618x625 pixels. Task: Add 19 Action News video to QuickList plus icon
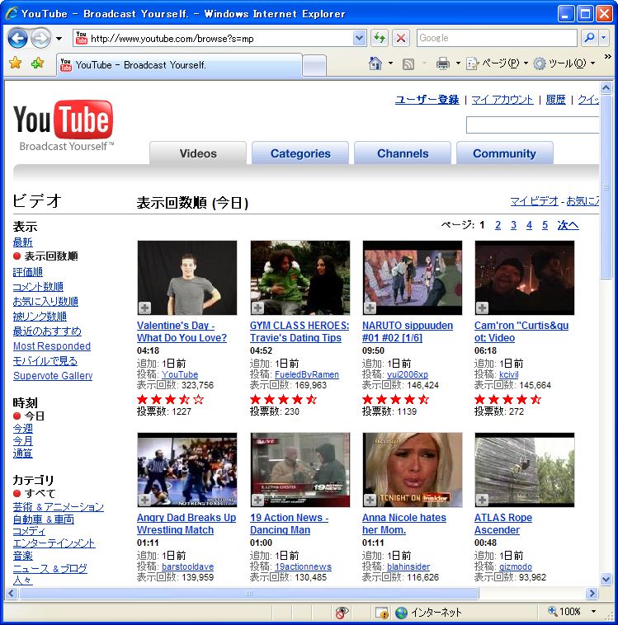pyautogui.click(x=257, y=500)
